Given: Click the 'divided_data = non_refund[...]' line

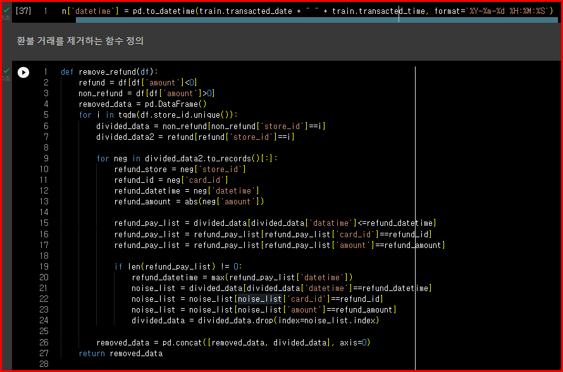Looking at the screenshot, I should tap(211, 126).
